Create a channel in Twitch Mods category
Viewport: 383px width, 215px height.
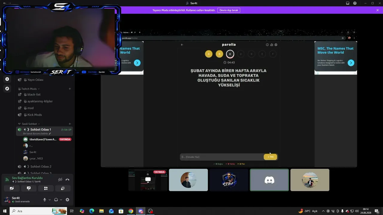(x=70, y=89)
